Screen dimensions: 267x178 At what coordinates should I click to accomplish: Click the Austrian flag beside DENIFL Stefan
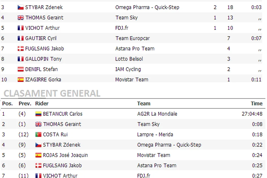pos(21,69)
